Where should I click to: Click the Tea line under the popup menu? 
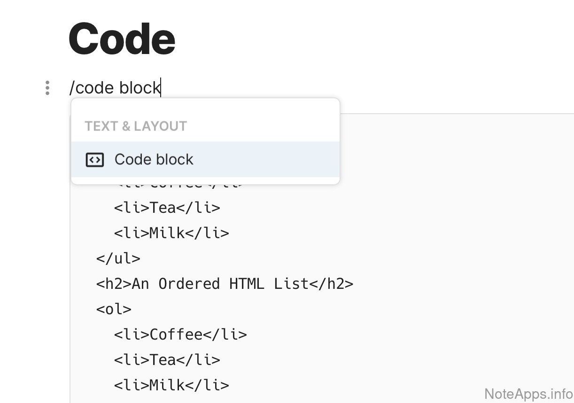(167, 208)
